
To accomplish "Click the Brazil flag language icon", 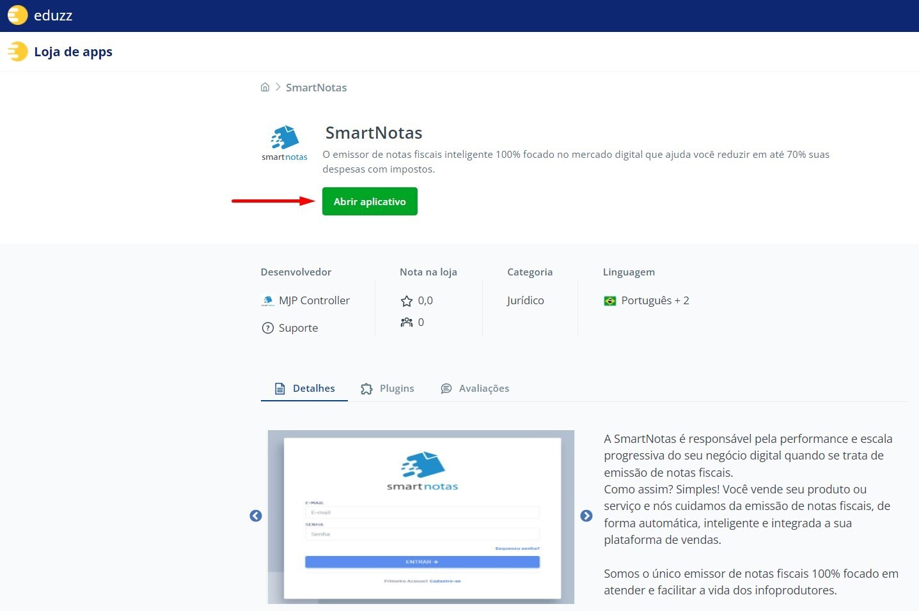I will click(x=610, y=301).
